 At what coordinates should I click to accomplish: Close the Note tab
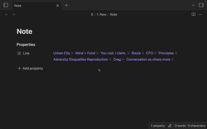(58, 5)
